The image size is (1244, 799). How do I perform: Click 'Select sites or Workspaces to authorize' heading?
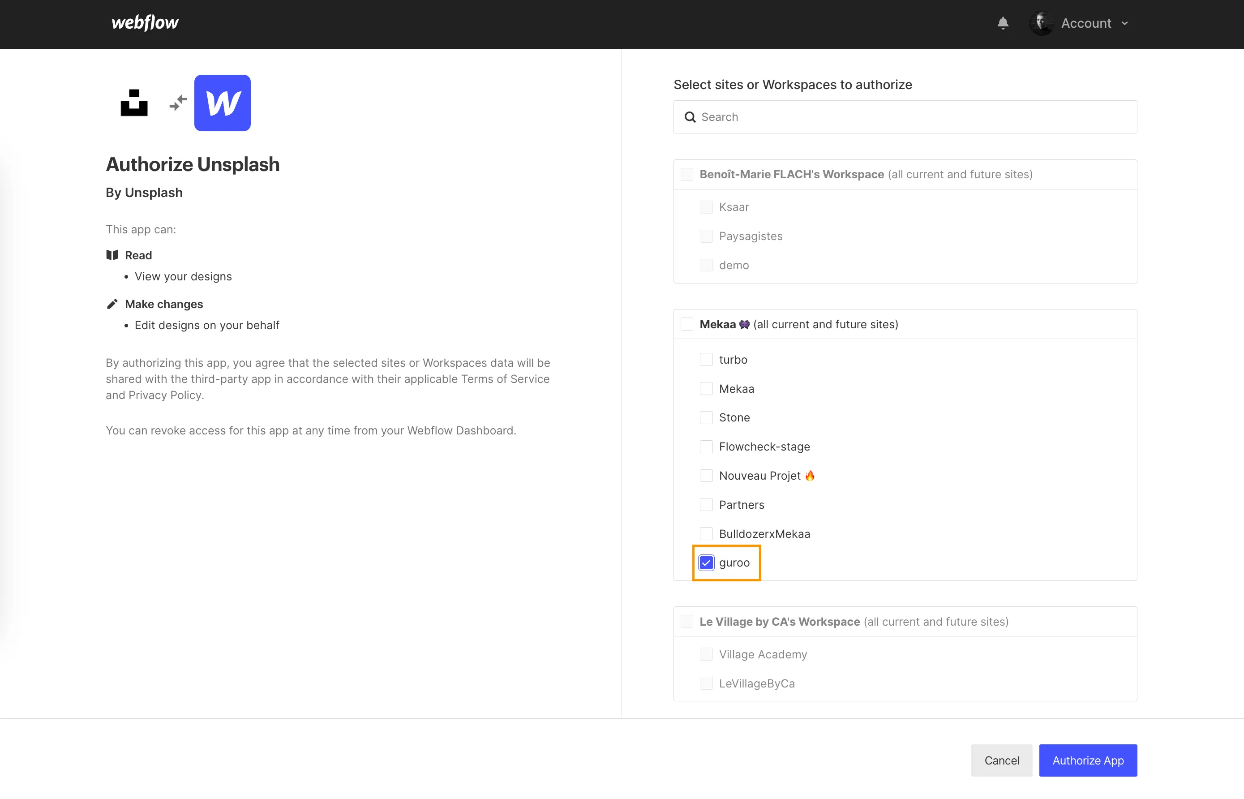pos(793,85)
